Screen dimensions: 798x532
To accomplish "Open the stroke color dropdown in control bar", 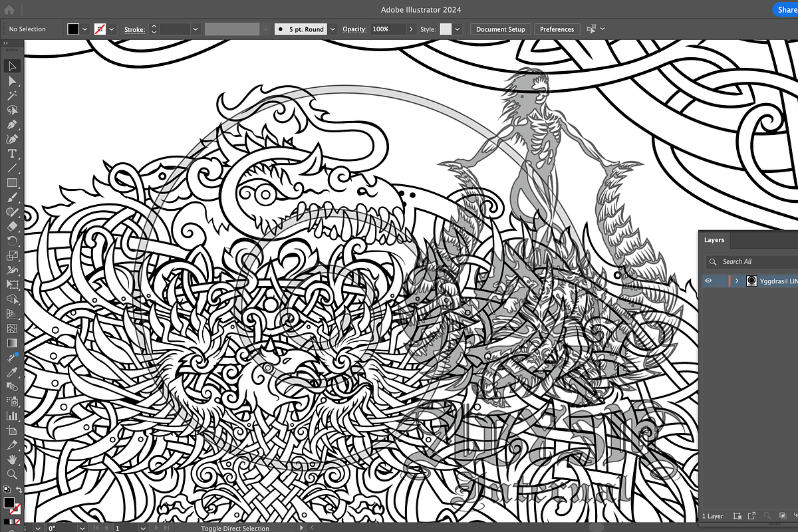I will 112,29.
